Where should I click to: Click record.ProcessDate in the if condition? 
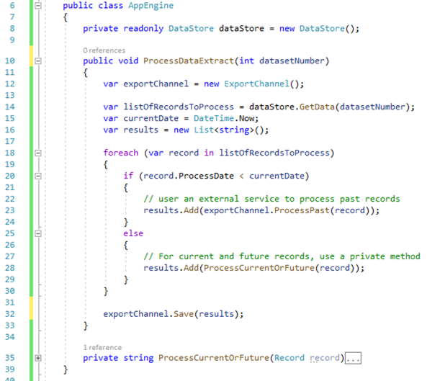(189, 176)
